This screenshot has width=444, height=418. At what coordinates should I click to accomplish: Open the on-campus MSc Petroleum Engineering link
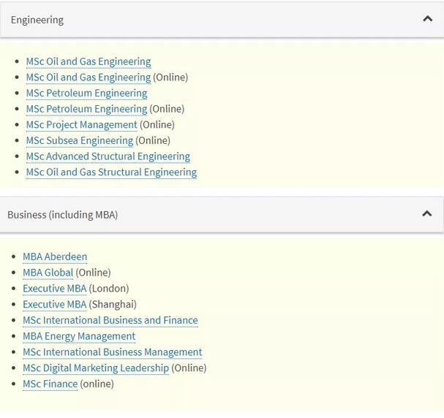(86, 93)
